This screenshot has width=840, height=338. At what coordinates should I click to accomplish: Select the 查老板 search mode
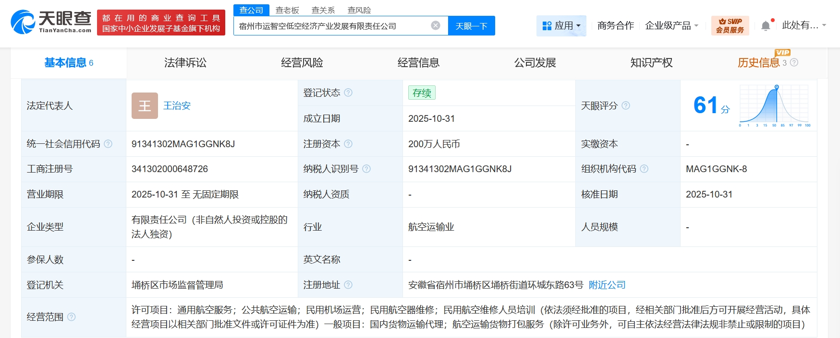[287, 10]
